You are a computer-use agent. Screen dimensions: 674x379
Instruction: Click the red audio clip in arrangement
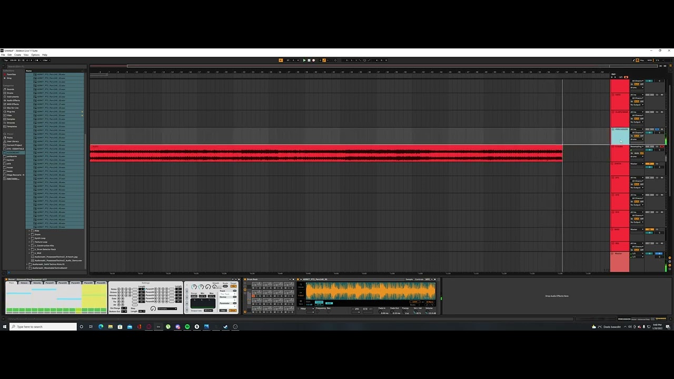[x=326, y=153]
